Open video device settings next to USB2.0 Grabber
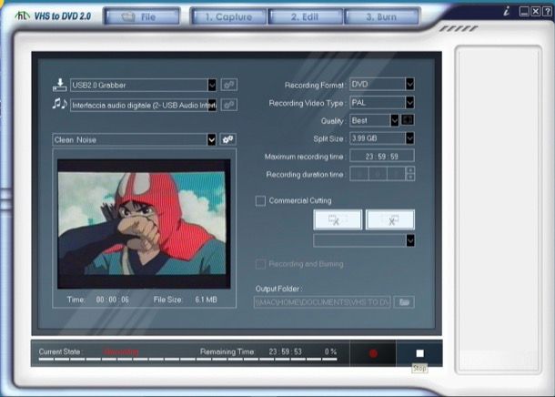 (x=229, y=85)
